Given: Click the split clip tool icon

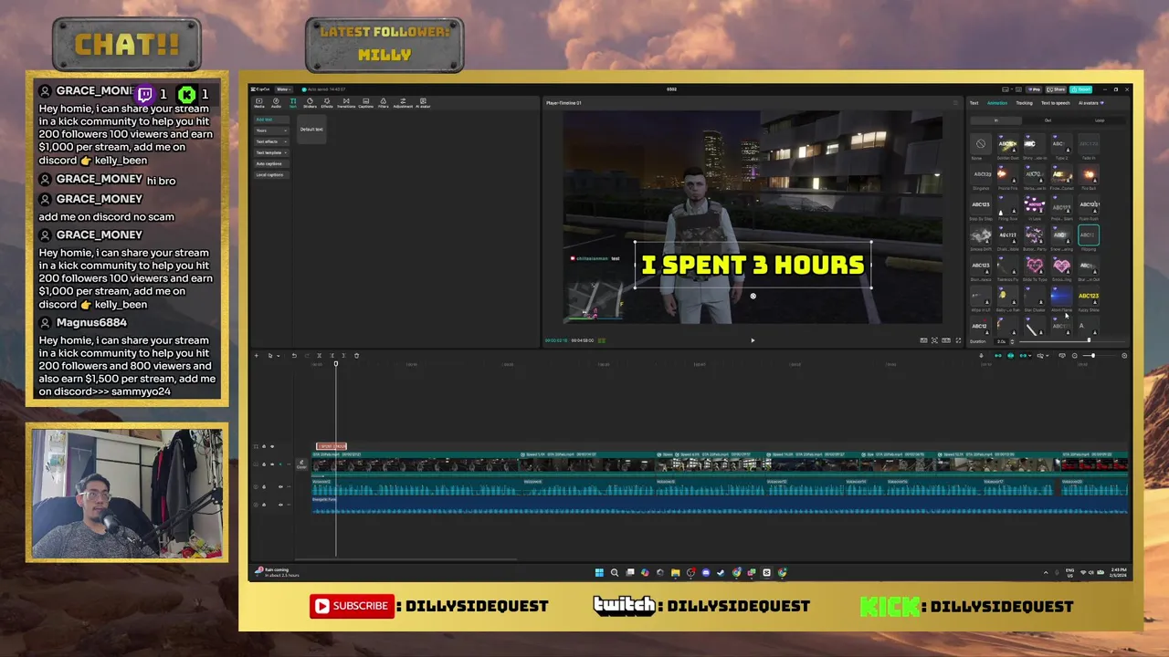Looking at the screenshot, I should tap(319, 356).
